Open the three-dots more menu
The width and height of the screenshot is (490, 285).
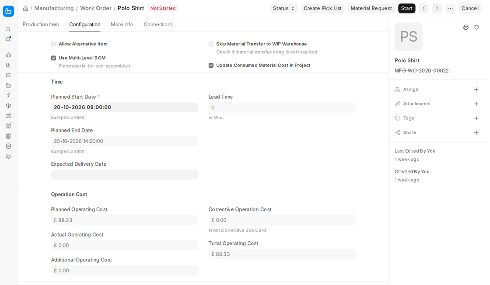pos(450,8)
